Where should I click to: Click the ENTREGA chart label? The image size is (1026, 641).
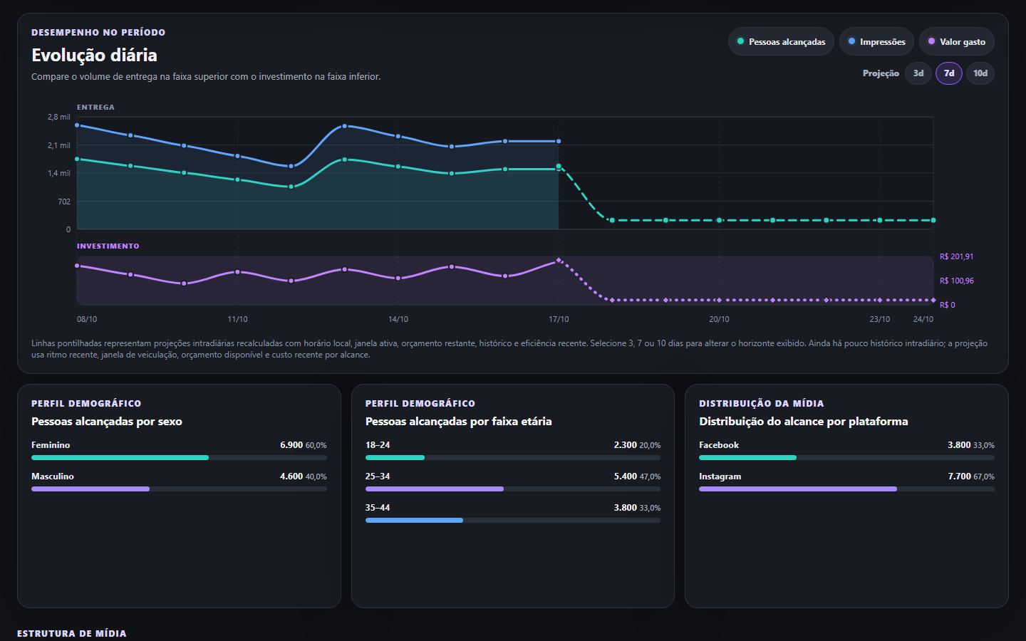pyautogui.click(x=95, y=108)
